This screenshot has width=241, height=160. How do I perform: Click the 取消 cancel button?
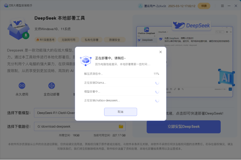121,112
